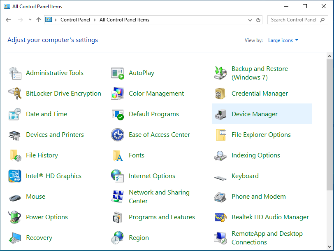Open the Indexing Options link
The height and width of the screenshot is (251, 334).
click(255, 155)
